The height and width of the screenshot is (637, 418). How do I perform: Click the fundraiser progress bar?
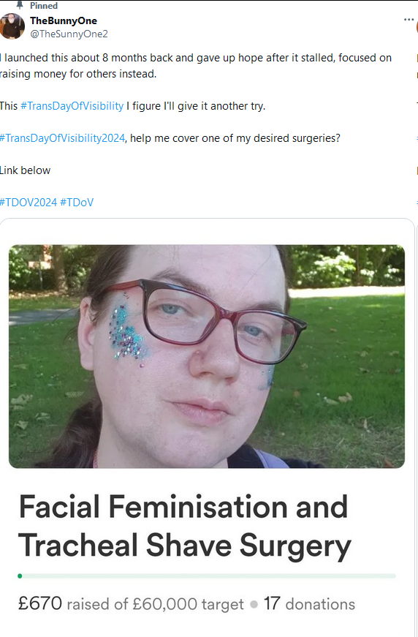(207, 576)
